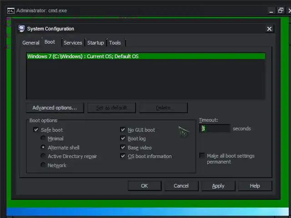Image resolution: width=291 pixels, height=218 pixels.
Task: Toggle the No GUI boot checkbox
Action: [x=123, y=129]
